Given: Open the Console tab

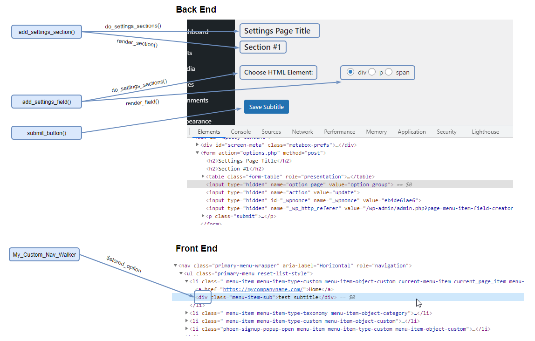Looking at the screenshot, I should (240, 132).
